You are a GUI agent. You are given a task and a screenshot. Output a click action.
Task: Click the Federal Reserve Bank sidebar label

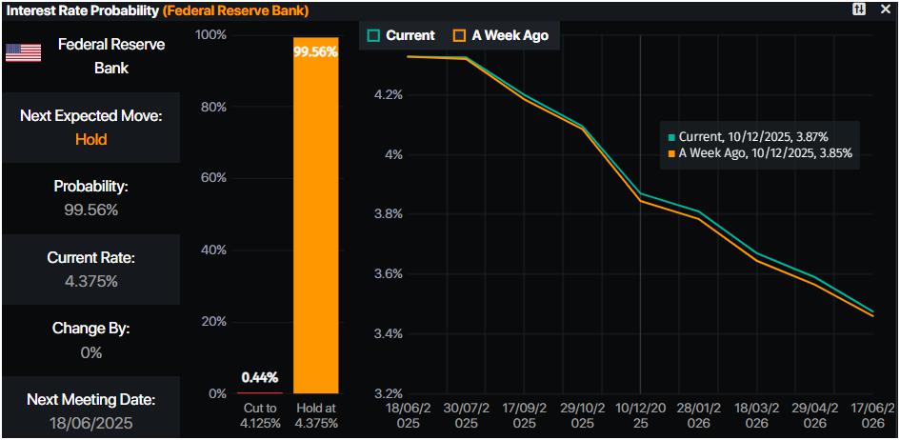[x=111, y=56]
